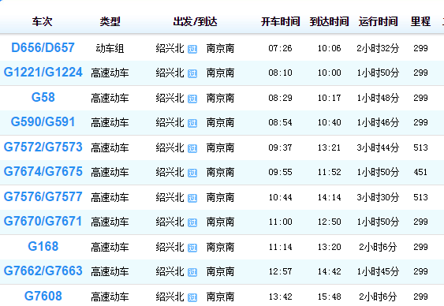The height and width of the screenshot is (306, 444).
Task: Select departure time 08:54
Action: 280,122
